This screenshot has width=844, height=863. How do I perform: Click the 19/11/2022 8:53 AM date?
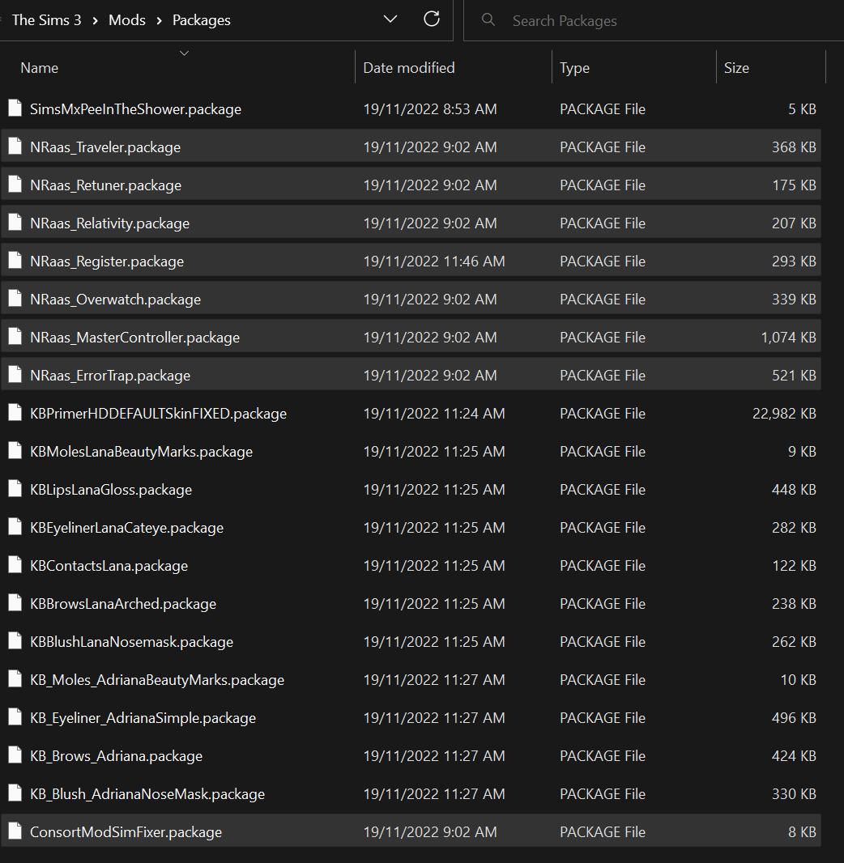pyautogui.click(x=430, y=109)
